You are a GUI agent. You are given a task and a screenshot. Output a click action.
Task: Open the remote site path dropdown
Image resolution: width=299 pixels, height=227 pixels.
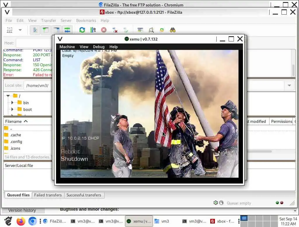point(289,85)
